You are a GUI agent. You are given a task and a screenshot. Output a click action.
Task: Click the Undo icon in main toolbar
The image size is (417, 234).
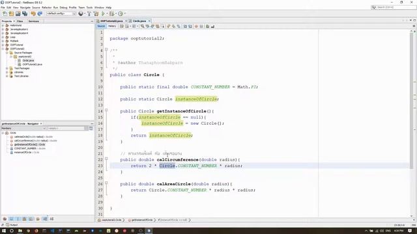click(x=33, y=14)
